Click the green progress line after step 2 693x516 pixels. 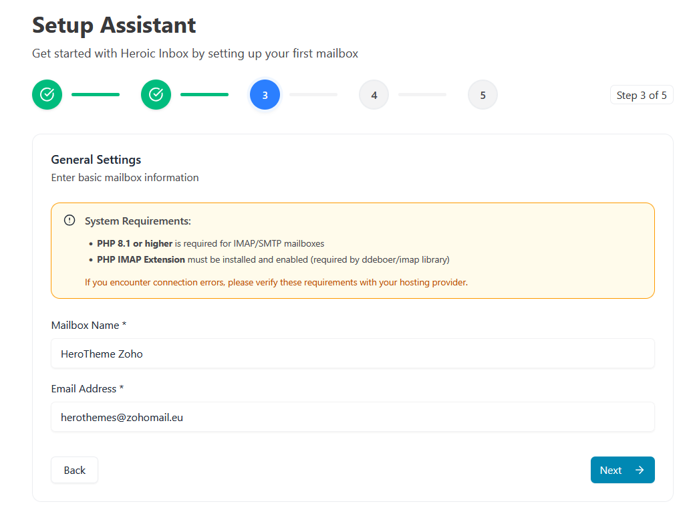204,95
